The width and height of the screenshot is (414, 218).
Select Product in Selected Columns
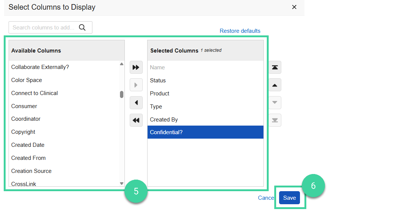[x=205, y=94]
